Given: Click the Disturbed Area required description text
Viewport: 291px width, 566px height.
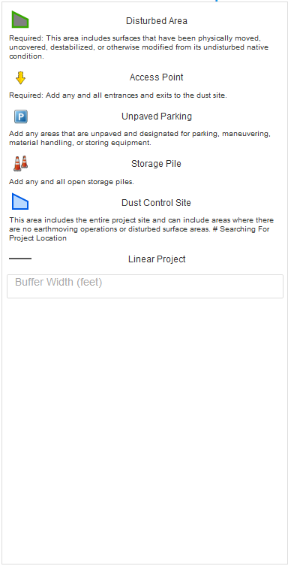Looking at the screenshot, I should click(x=139, y=47).
